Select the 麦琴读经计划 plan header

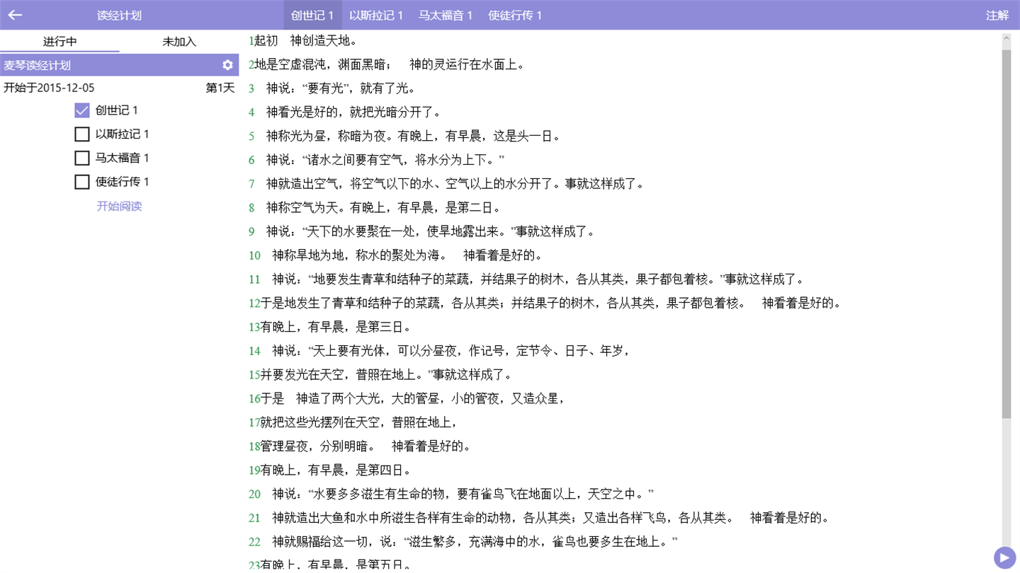point(119,65)
